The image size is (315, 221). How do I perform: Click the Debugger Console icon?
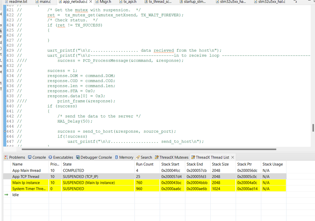[x=78, y=157]
